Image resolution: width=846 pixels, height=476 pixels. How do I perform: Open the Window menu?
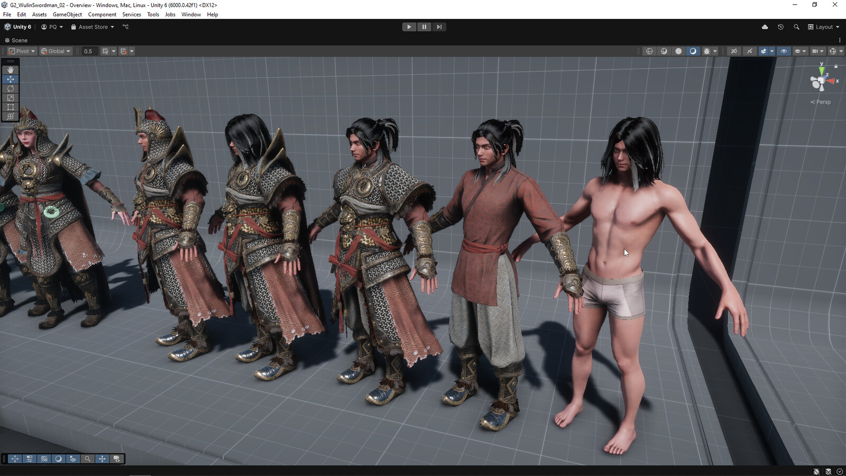(191, 14)
